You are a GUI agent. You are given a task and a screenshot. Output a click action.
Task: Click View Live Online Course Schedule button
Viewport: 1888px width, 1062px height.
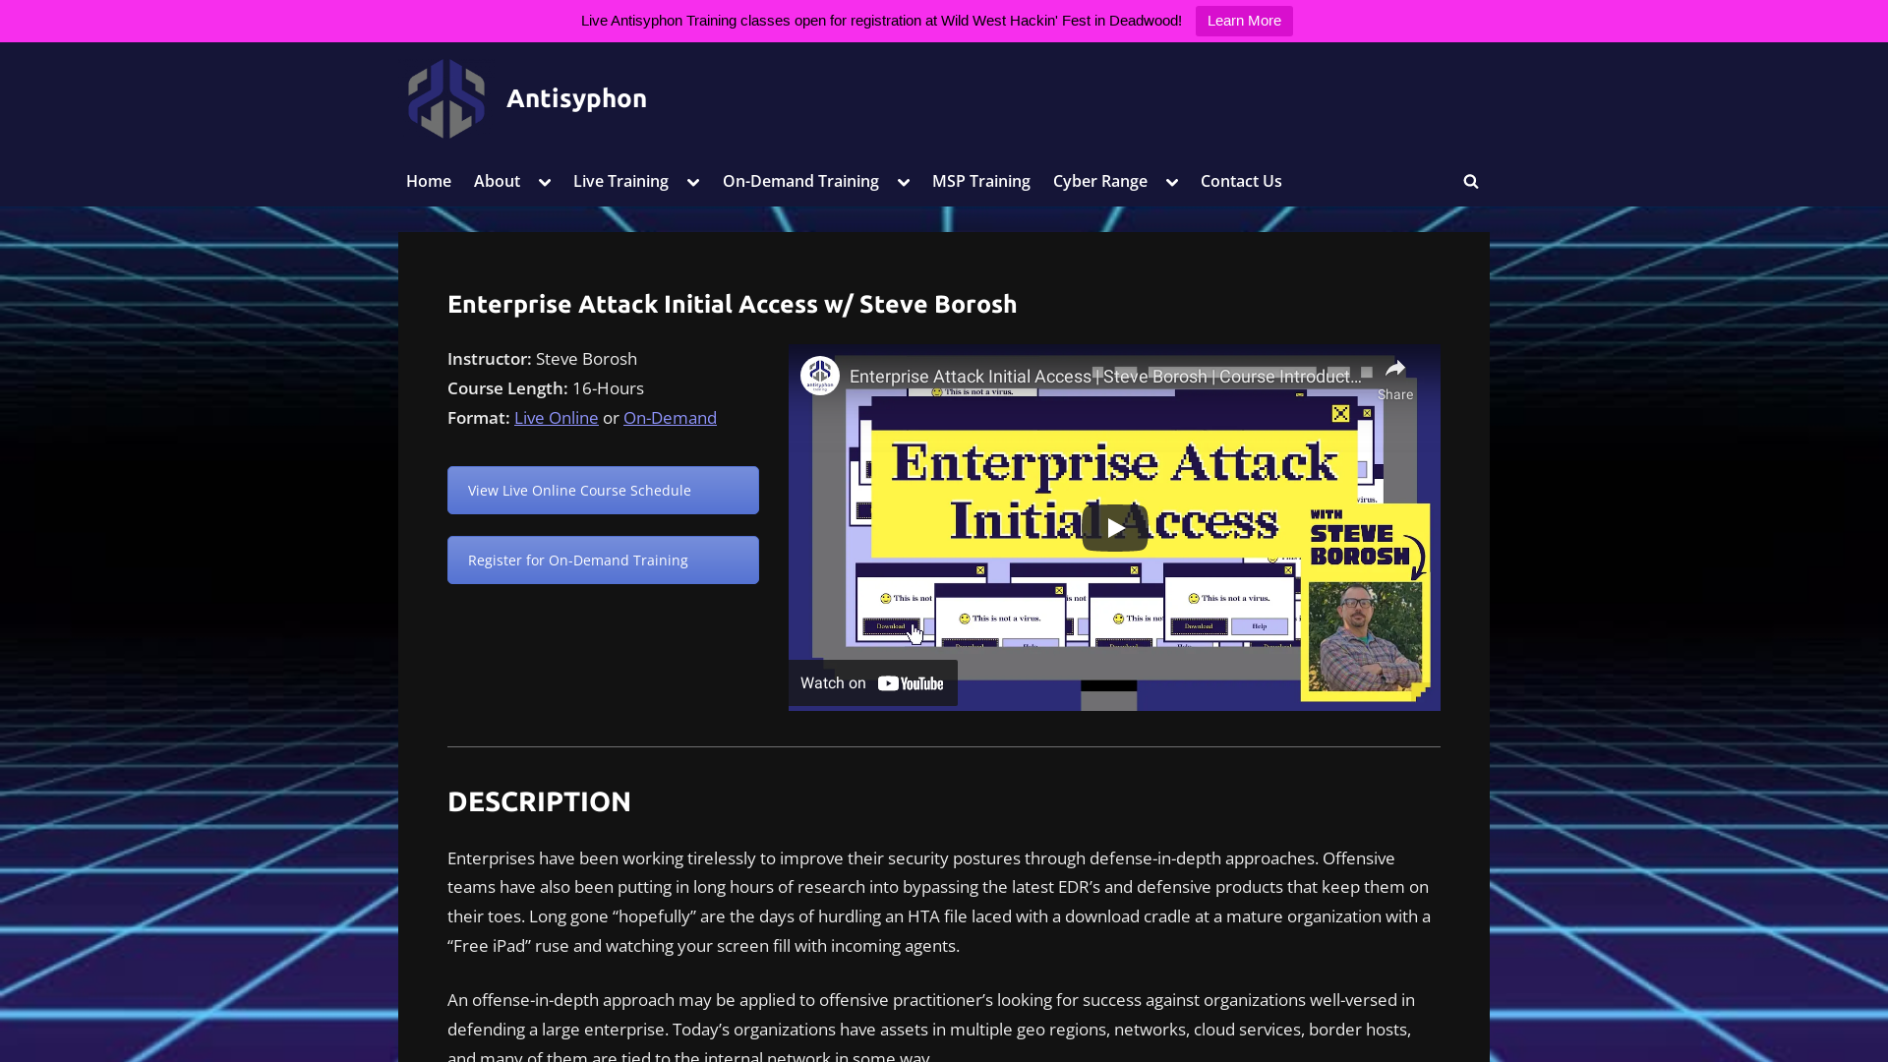(603, 490)
